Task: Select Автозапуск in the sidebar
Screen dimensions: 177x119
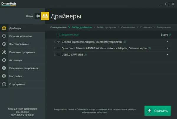Action: click(x=23, y=60)
